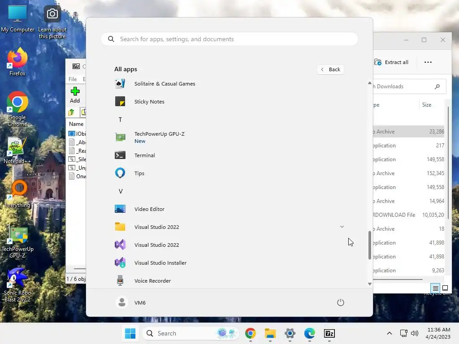The width and height of the screenshot is (459, 344).
Task: Click the Windows Start button
Action: [x=130, y=333]
